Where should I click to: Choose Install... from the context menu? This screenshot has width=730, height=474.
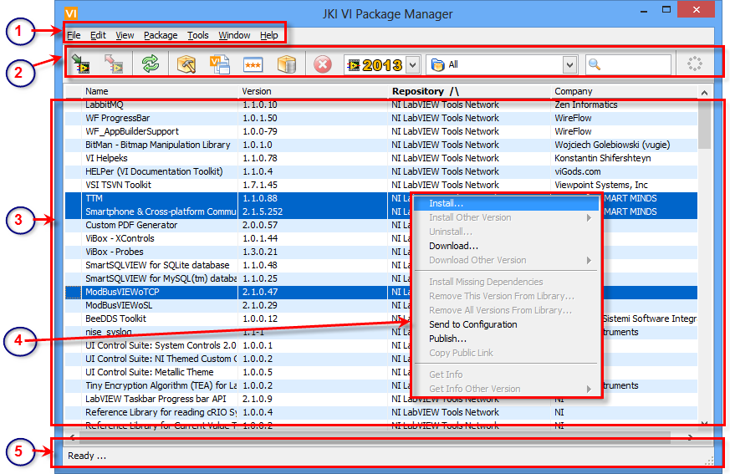446,203
